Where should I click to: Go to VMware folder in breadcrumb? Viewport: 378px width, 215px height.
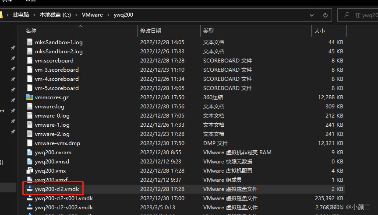tap(92, 15)
